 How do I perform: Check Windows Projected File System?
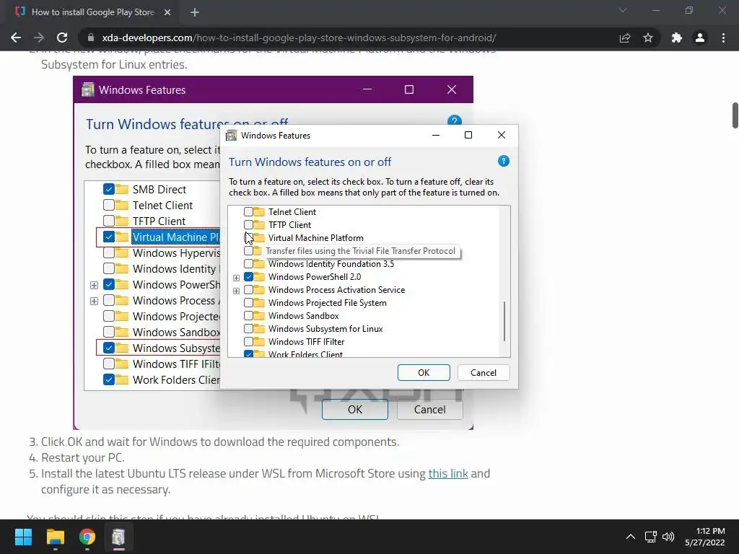[x=248, y=303]
